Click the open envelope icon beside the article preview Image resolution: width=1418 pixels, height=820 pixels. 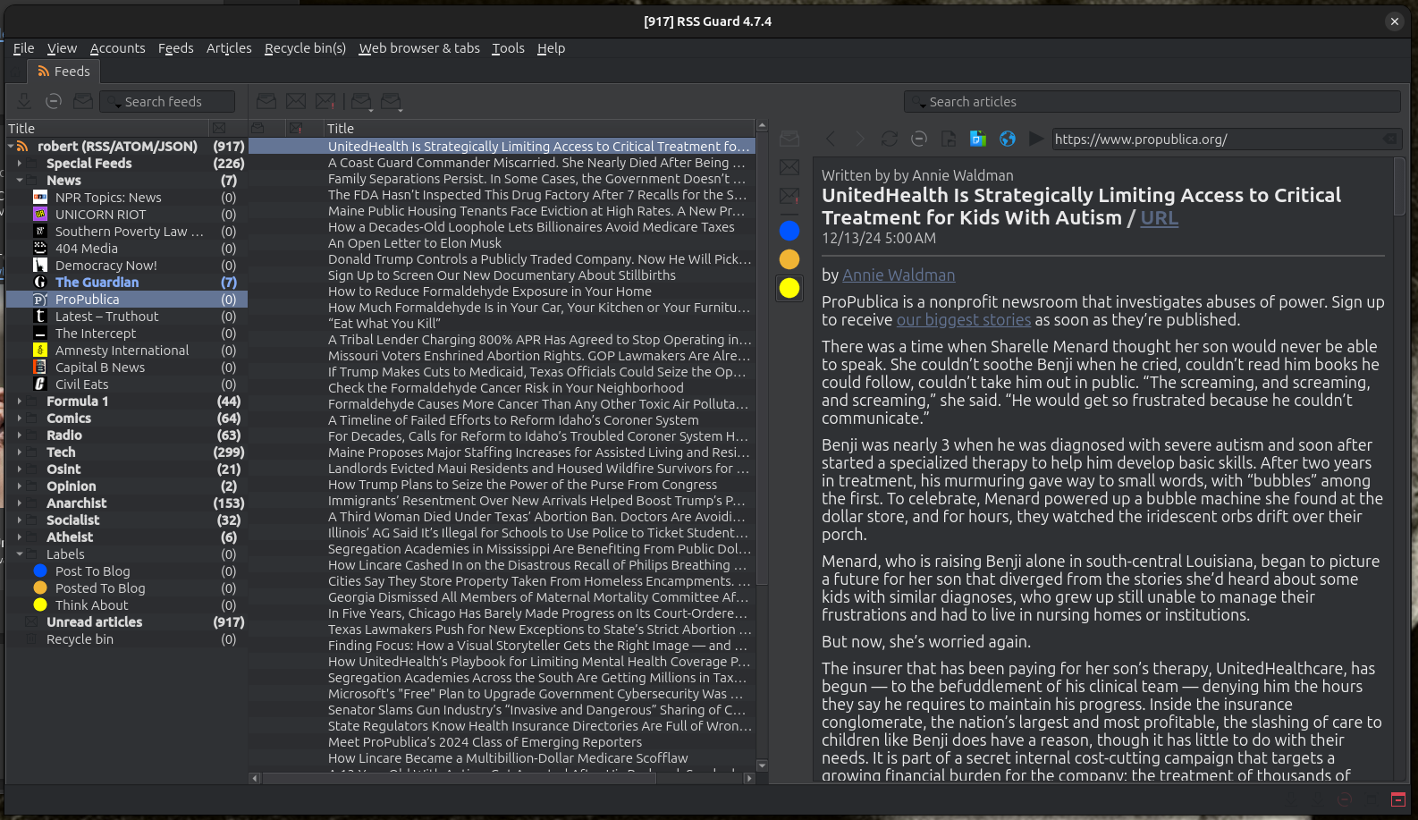(789, 139)
